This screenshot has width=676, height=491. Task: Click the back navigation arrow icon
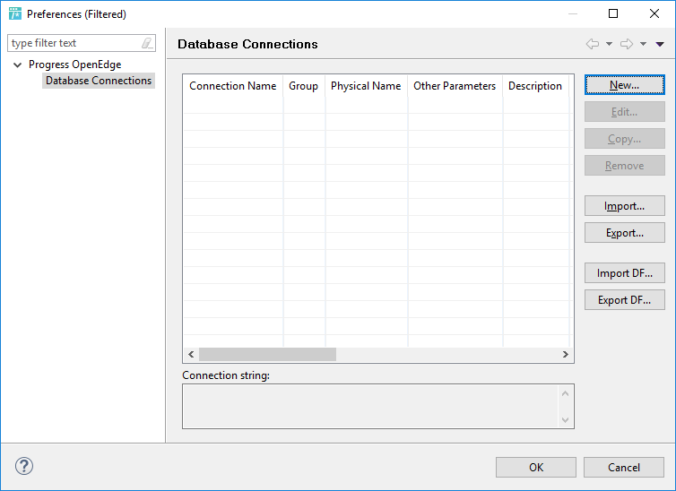point(593,44)
